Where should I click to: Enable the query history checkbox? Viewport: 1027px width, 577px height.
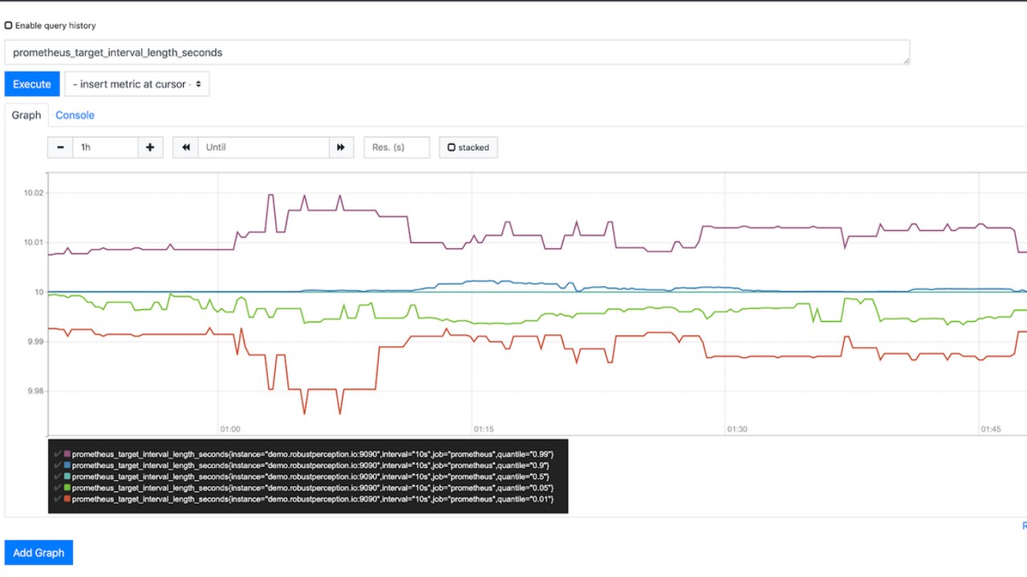pyautogui.click(x=9, y=26)
